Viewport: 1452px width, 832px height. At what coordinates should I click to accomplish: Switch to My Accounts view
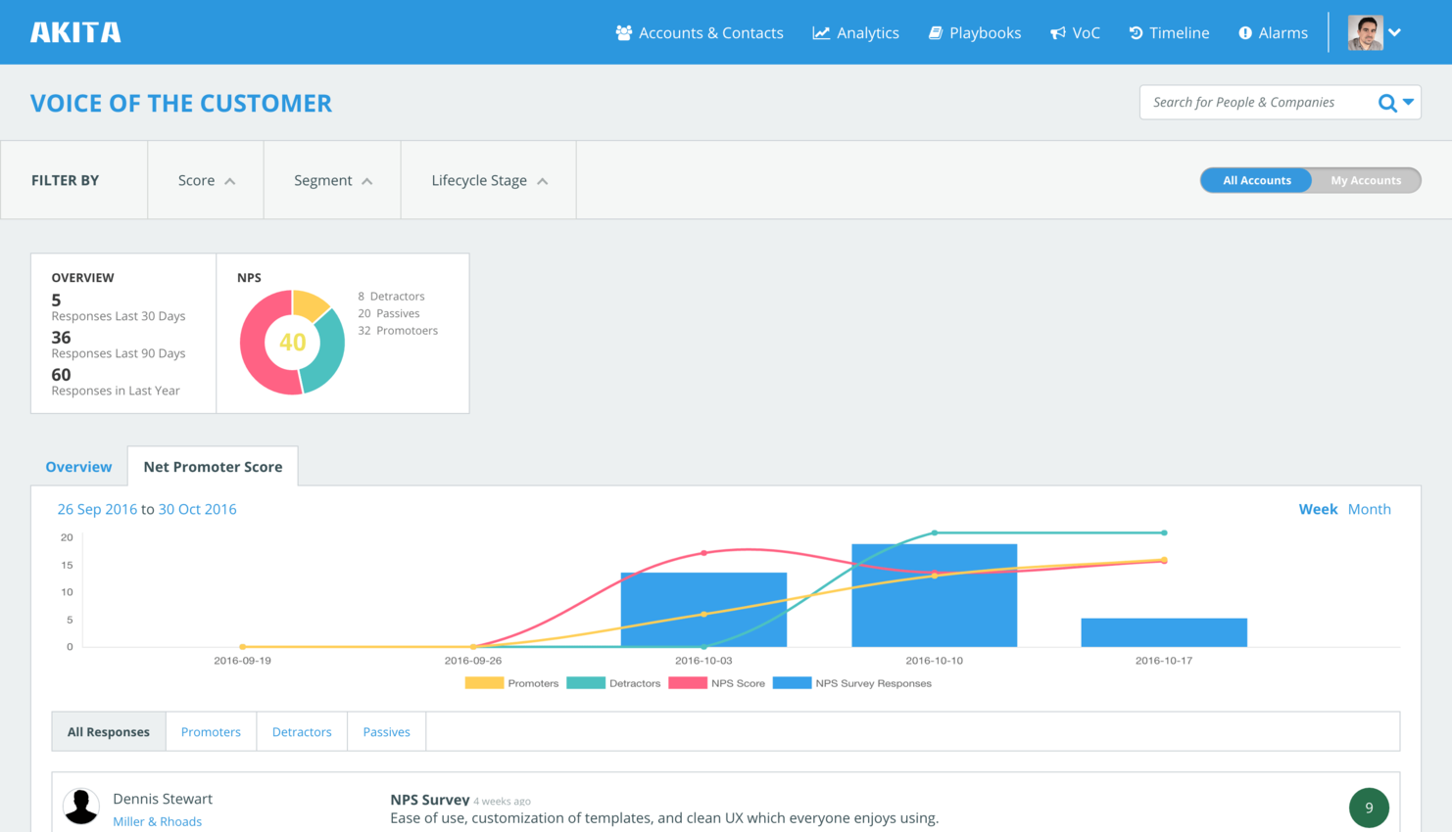(x=1365, y=180)
